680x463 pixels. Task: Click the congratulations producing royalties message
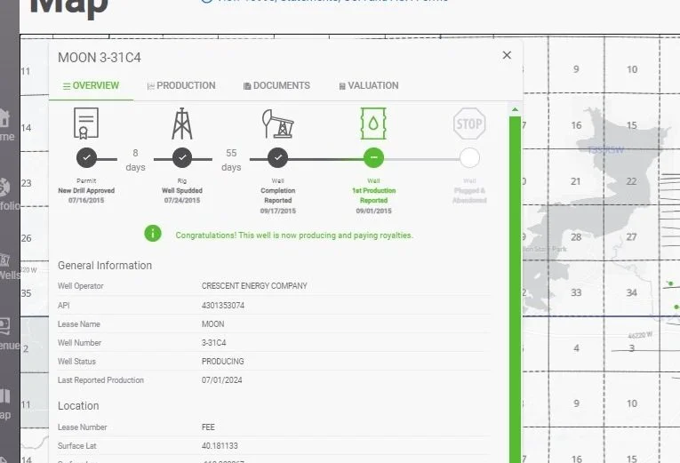pos(294,235)
